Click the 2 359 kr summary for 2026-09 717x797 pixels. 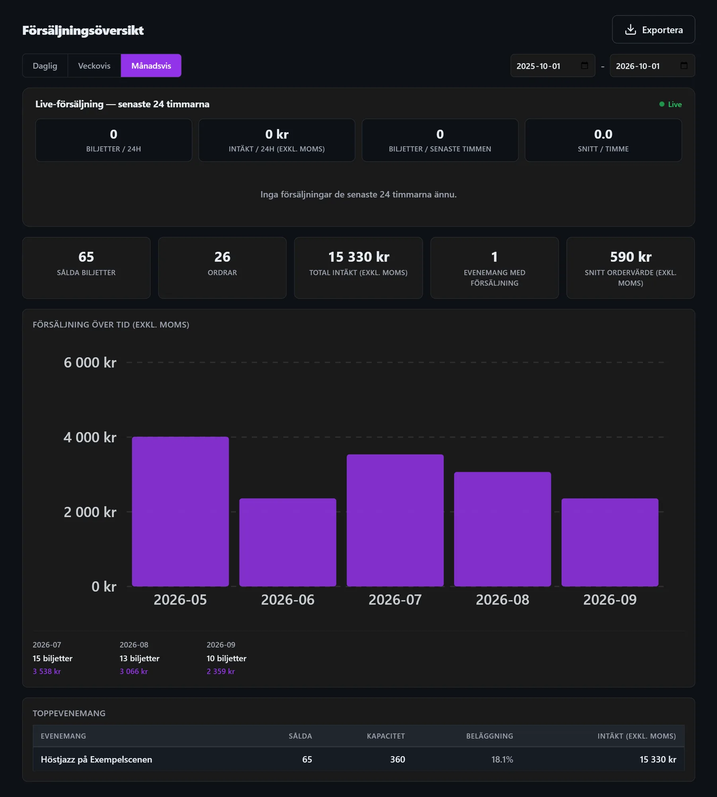point(221,671)
